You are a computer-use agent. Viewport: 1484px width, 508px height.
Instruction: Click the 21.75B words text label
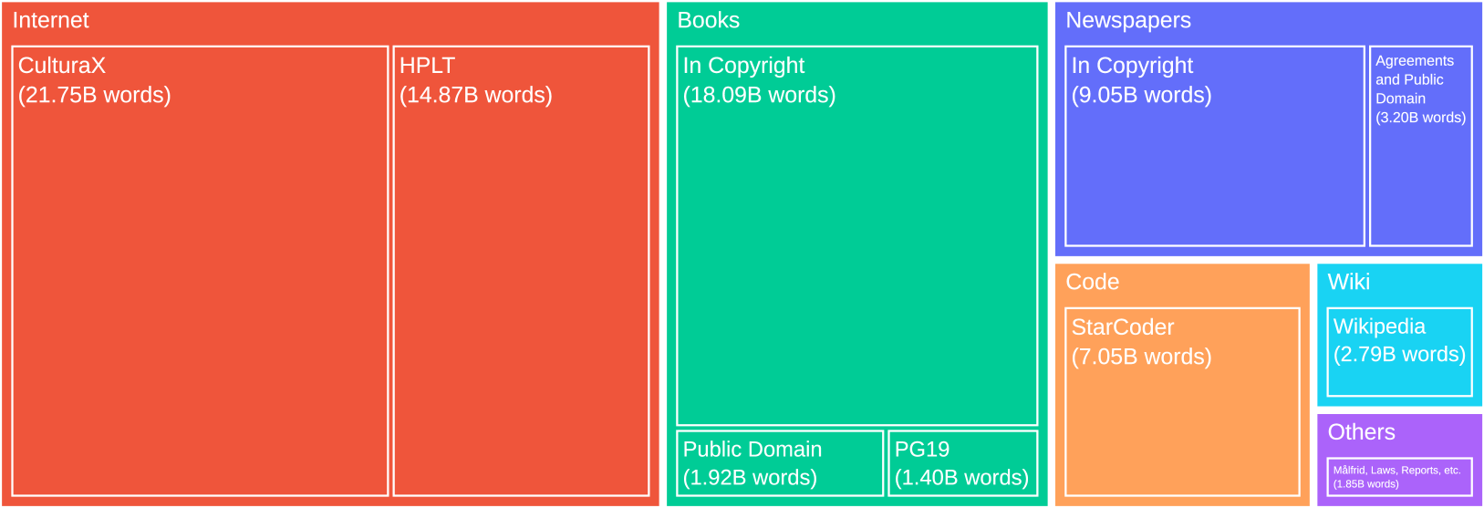point(95,96)
